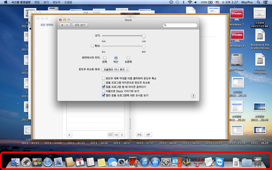Open Spotlight search in menu bar
Screen dimensions: 272x170
tap(258, 2)
